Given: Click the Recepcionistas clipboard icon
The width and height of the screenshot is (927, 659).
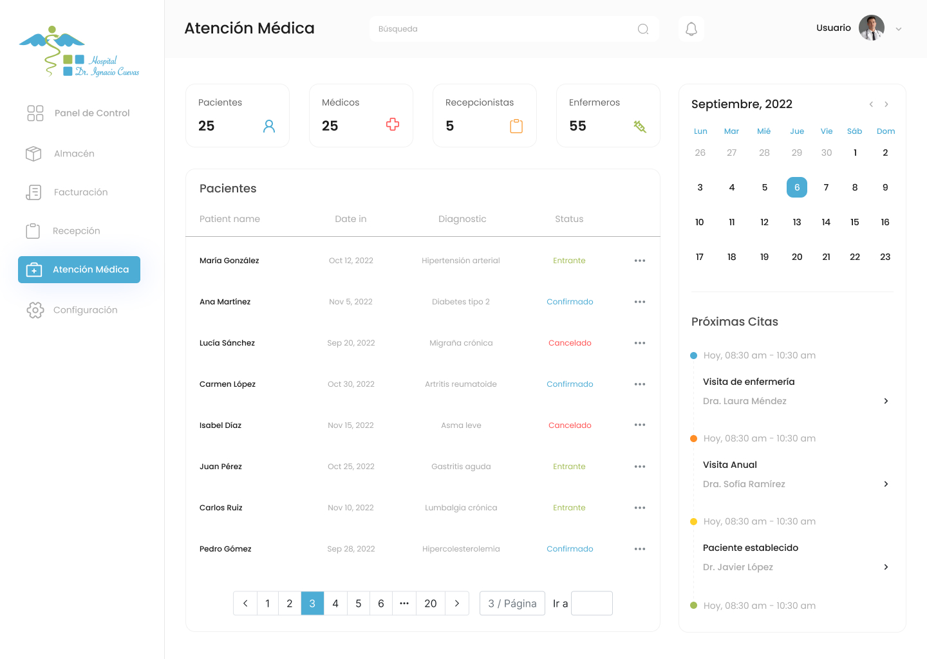Looking at the screenshot, I should (516, 126).
